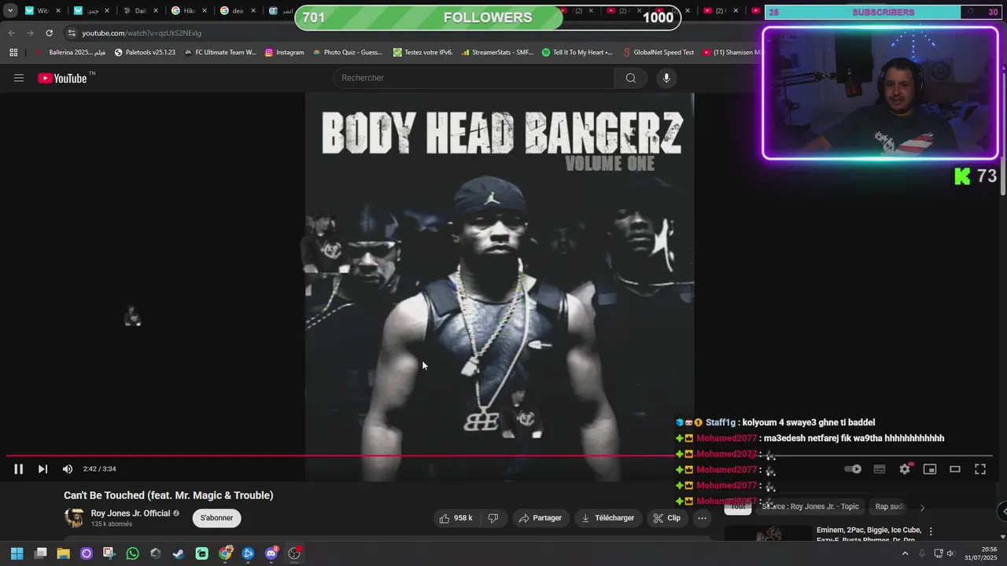Enter fullscreen mode

click(980, 469)
